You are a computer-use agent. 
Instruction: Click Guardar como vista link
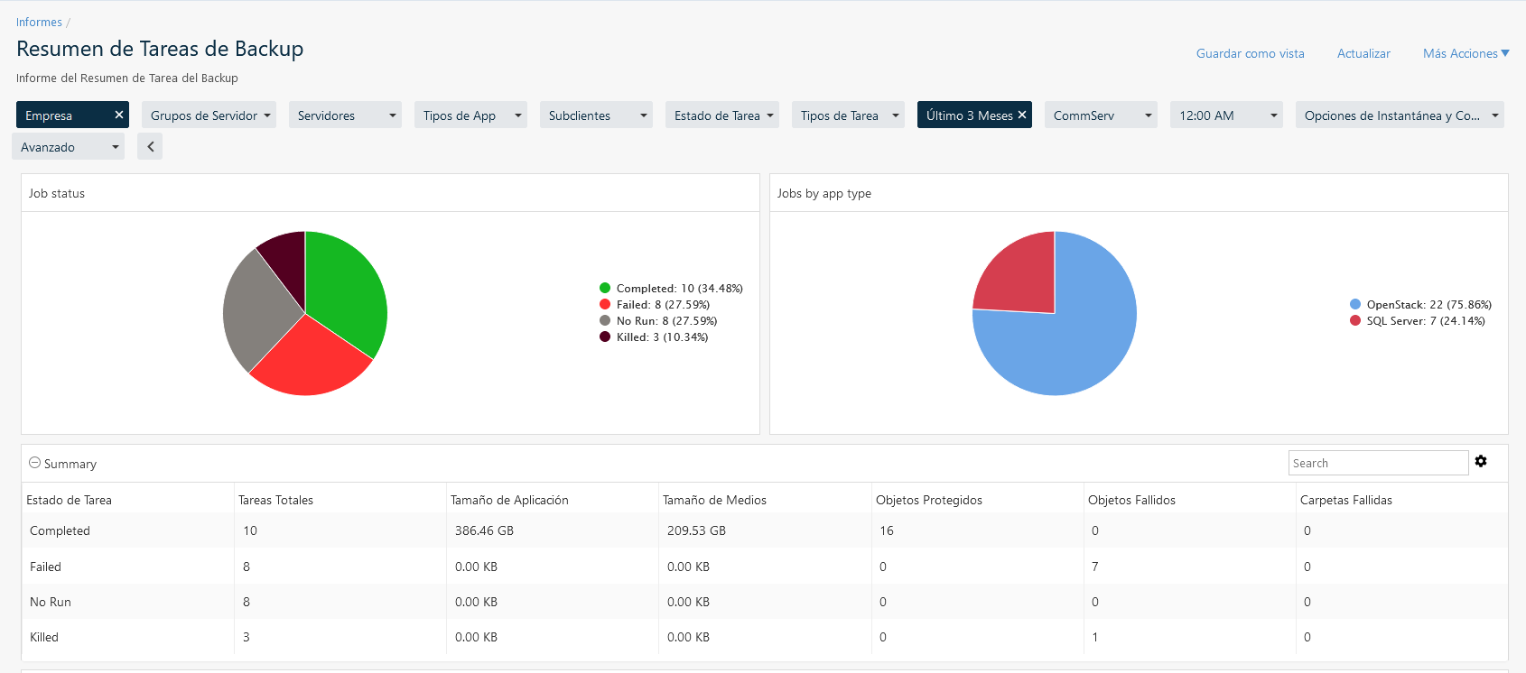[1250, 53]
